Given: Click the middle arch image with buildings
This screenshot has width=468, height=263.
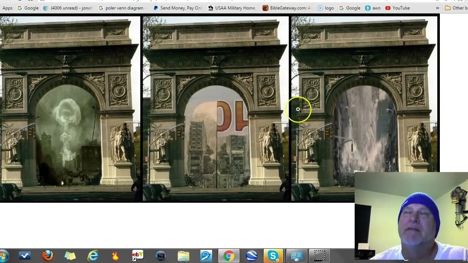Looking at the screenshot, I should coord(216,108).
